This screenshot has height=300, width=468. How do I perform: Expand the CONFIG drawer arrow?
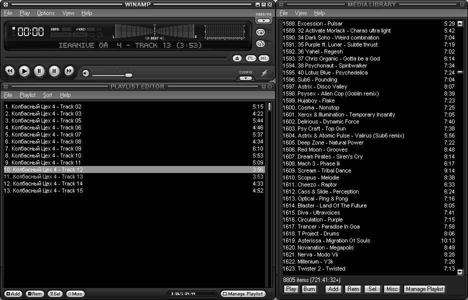245,78
